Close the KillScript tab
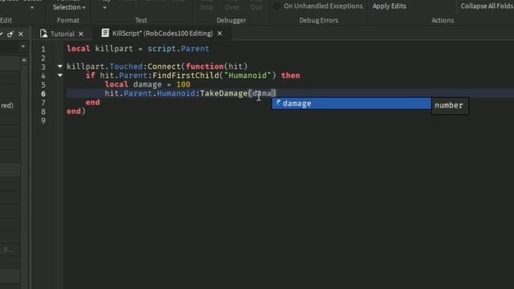514x289 pixels. coord(219,34)
